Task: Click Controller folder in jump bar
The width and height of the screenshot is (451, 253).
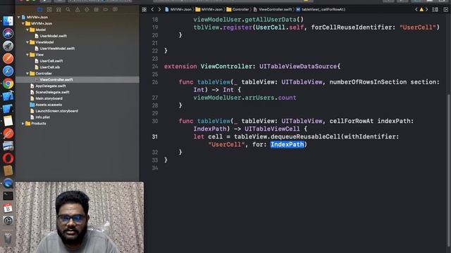Action: 237,9
